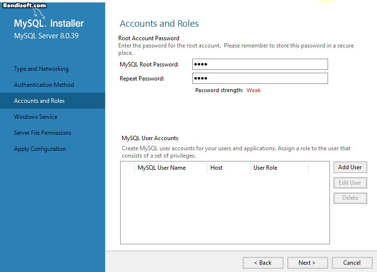Screen dimensions: 377x272
Task: Click the Delete user button
Action: tap(350, 198)
